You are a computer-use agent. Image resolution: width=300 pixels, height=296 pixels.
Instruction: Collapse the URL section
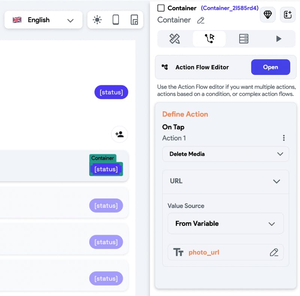click(276, 181)
